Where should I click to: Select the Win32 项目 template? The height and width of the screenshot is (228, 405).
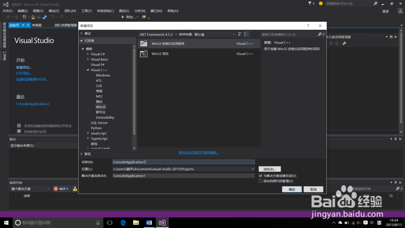(x=199, y=54)
